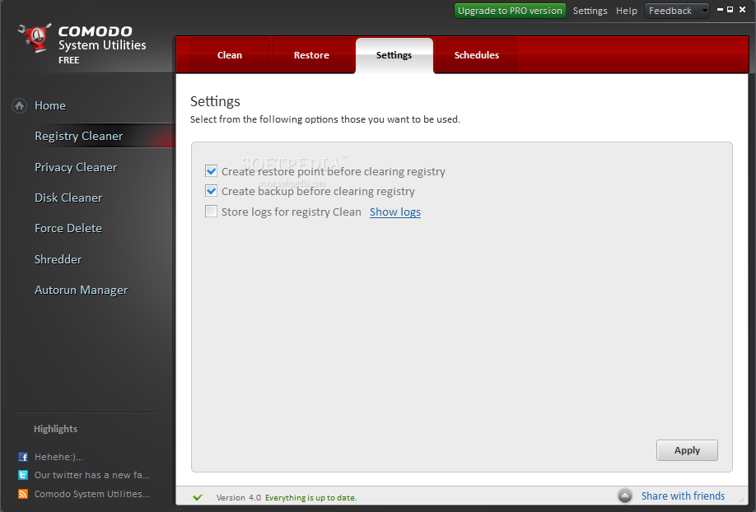Open the Schedules tab

click(476, 55)
